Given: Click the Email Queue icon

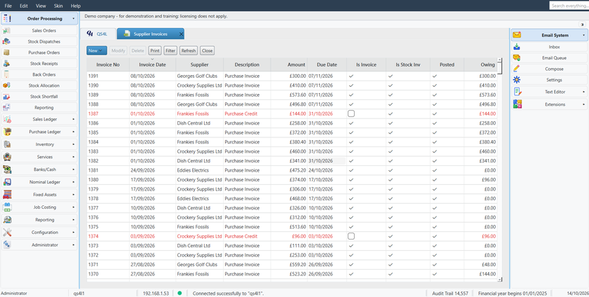Looking at the screenshot, I should click(x=517, y=58).
